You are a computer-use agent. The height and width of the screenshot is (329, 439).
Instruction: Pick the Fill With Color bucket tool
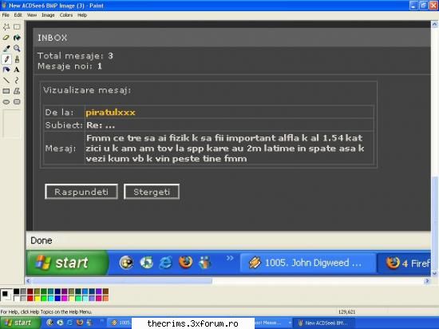[x=17, y=38]
